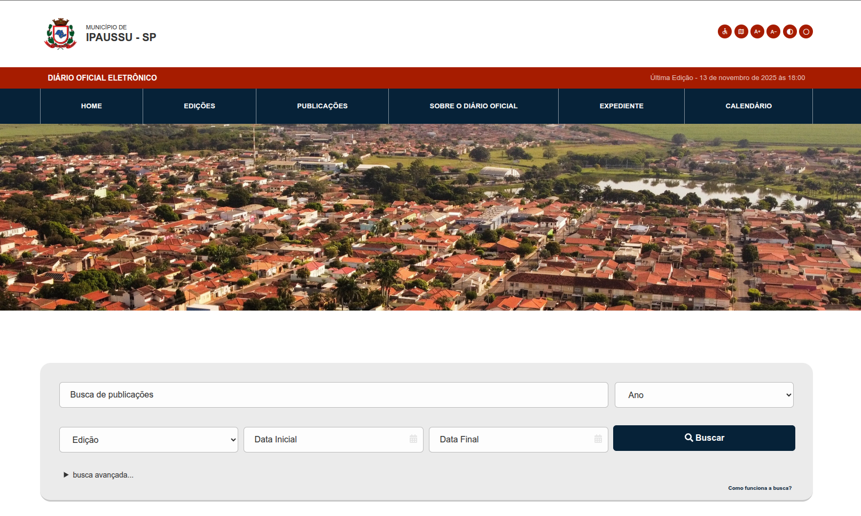Click the Data Inicial field
The image size is (861, 516).
(x=333, y=440)
